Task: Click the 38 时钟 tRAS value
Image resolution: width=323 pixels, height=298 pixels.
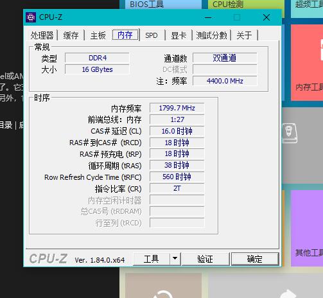Action: point(177,165)
